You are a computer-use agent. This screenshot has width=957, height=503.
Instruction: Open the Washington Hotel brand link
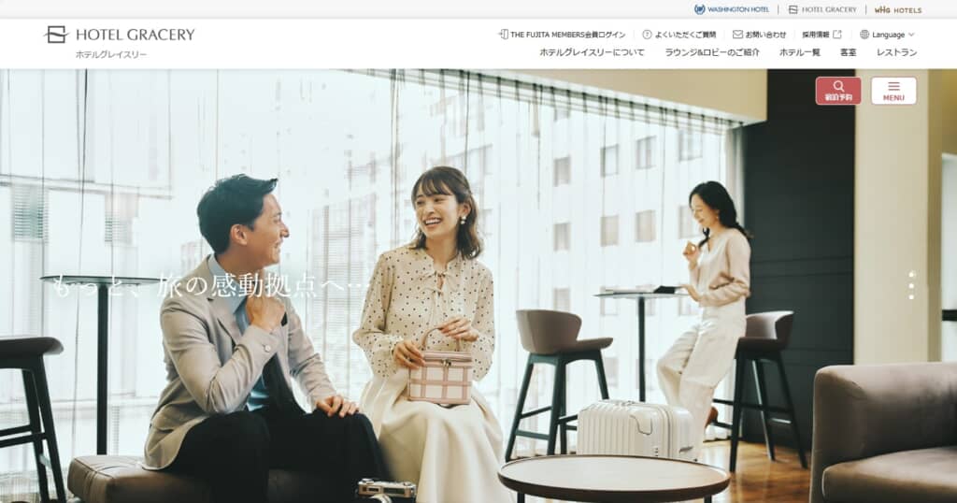pyautogui.click(x=732, y=9)
